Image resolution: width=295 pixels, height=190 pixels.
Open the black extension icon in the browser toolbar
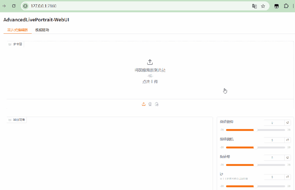[276, 6]
